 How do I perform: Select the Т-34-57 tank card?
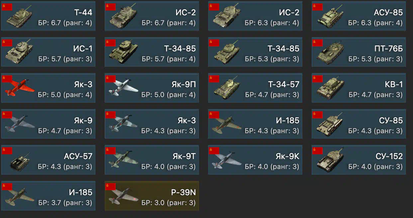tap(255, 88)
